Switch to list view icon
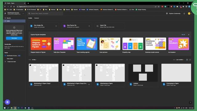 point(190,60)
